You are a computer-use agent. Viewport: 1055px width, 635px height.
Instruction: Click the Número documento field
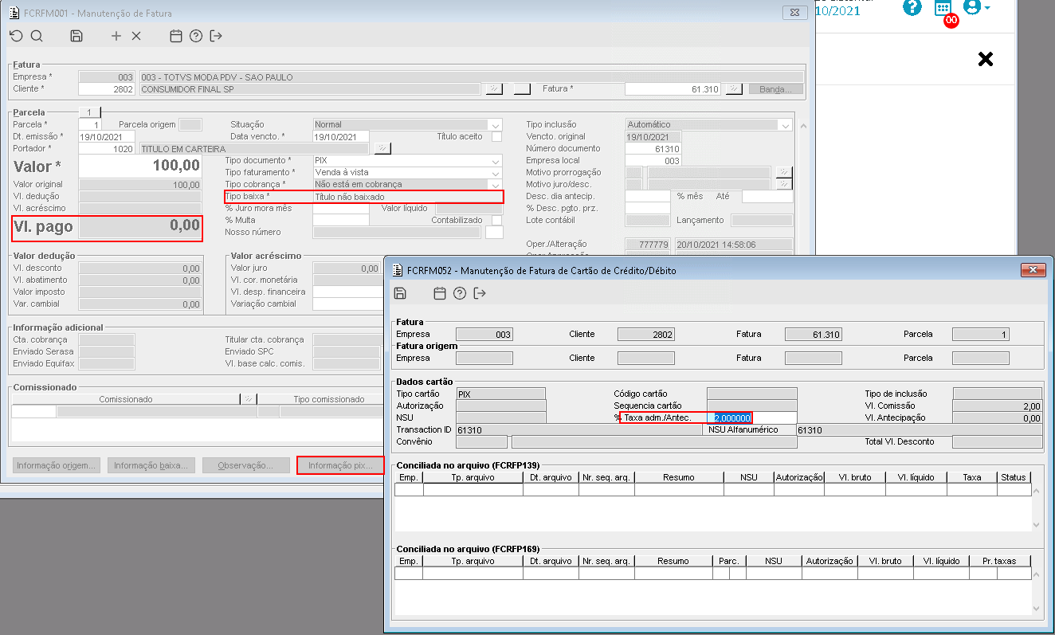click(653, 149)
